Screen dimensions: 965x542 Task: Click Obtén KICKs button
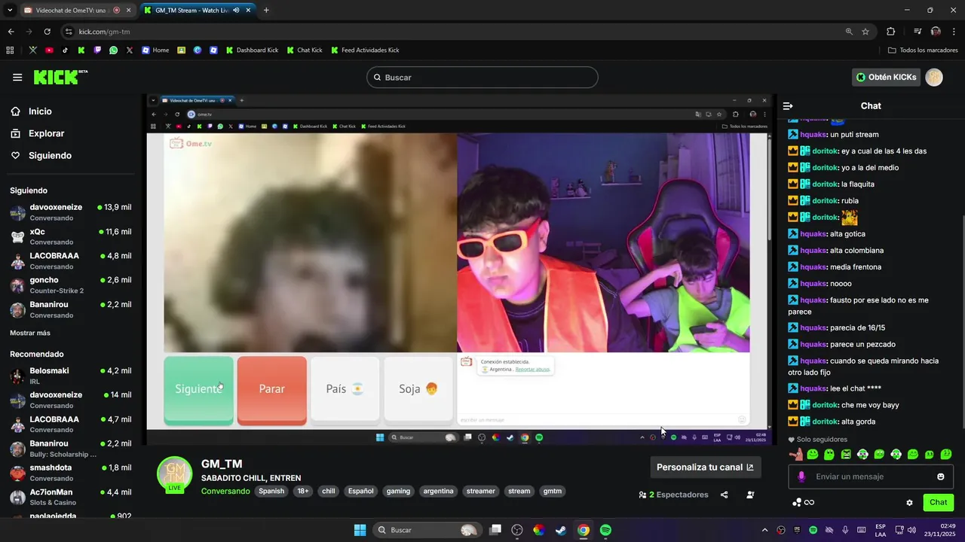coord(887,77)
